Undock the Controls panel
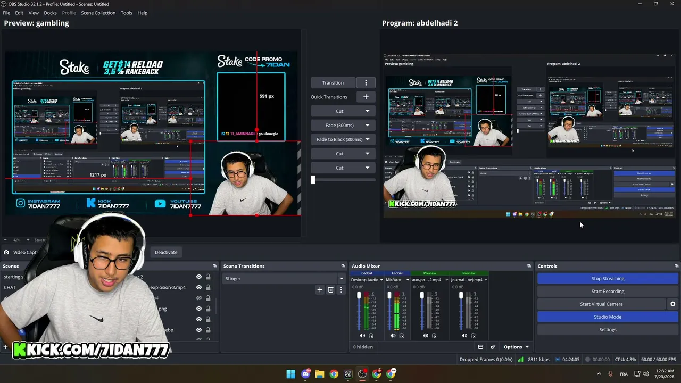The height and width of the screenshot is (383, 681). pos(676,266)
